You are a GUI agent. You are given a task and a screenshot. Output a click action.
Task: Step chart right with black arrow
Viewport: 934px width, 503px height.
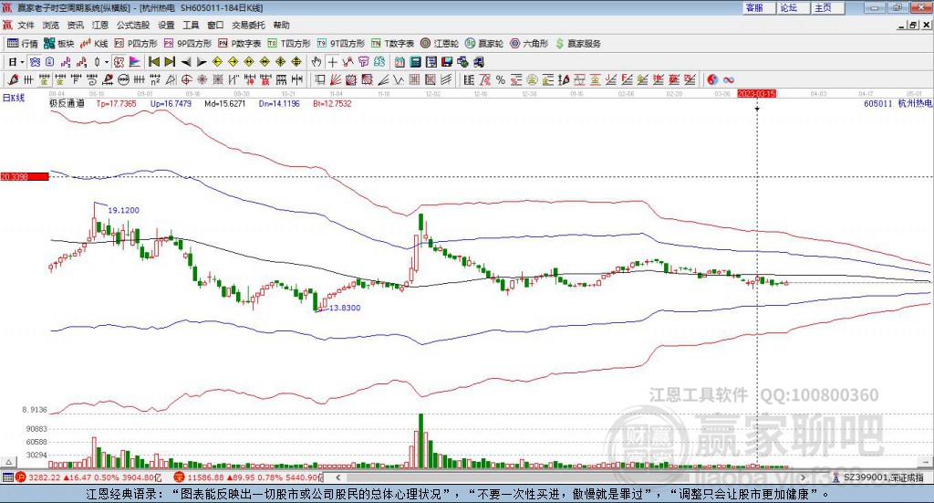point(202,62)
